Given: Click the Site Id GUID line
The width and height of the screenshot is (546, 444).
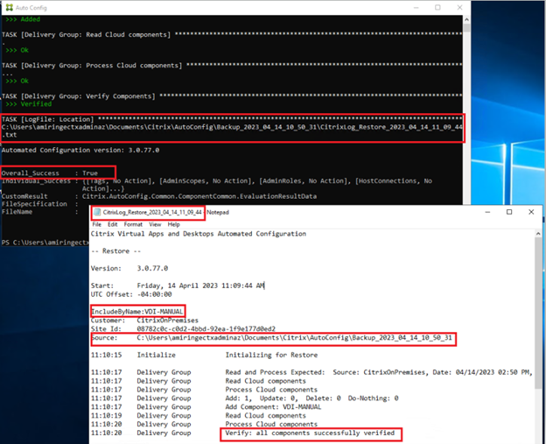Looking at the screenshot, I should tap(183, 328).
